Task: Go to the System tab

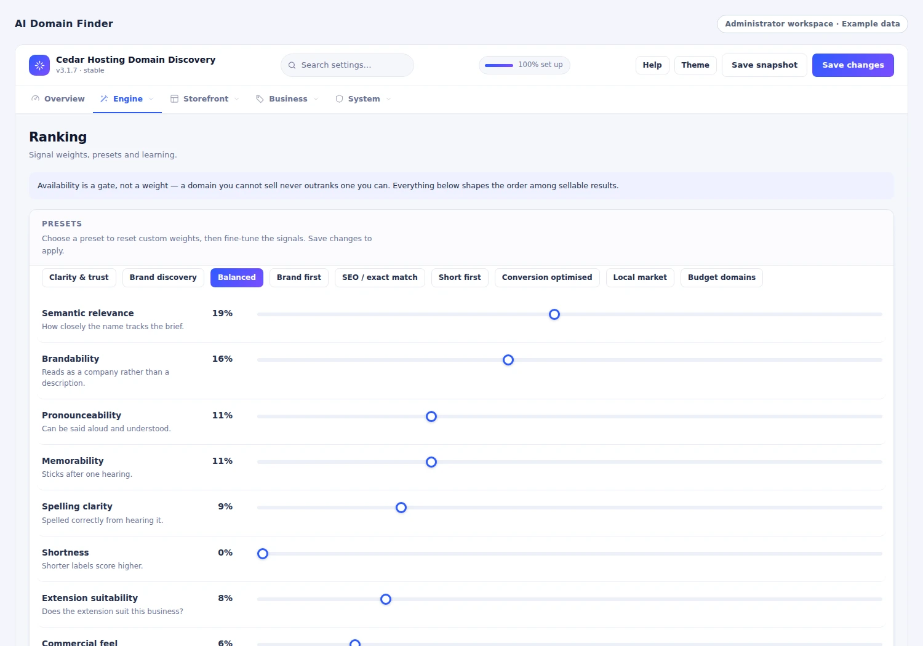Action: tap(364, 99)
